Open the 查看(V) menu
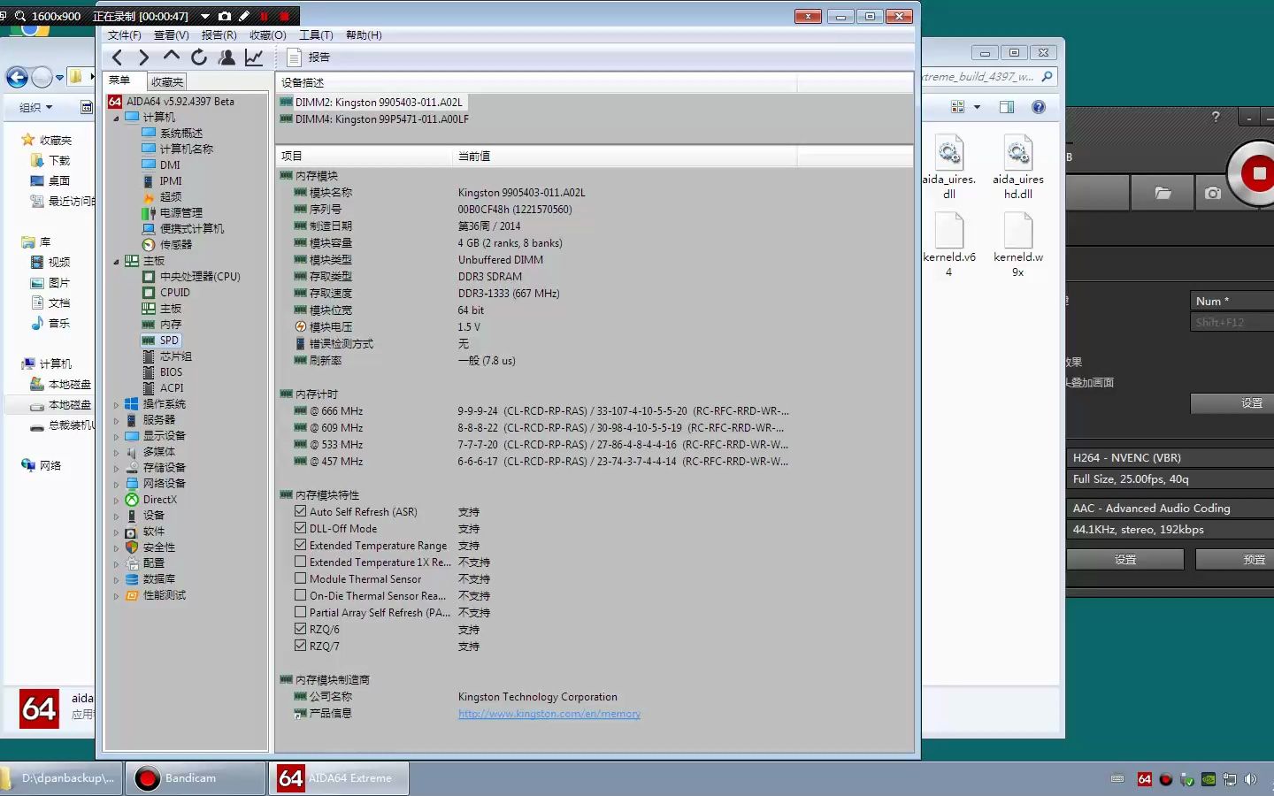This screenshot has height=796, width=1274. tap(172, 35)
